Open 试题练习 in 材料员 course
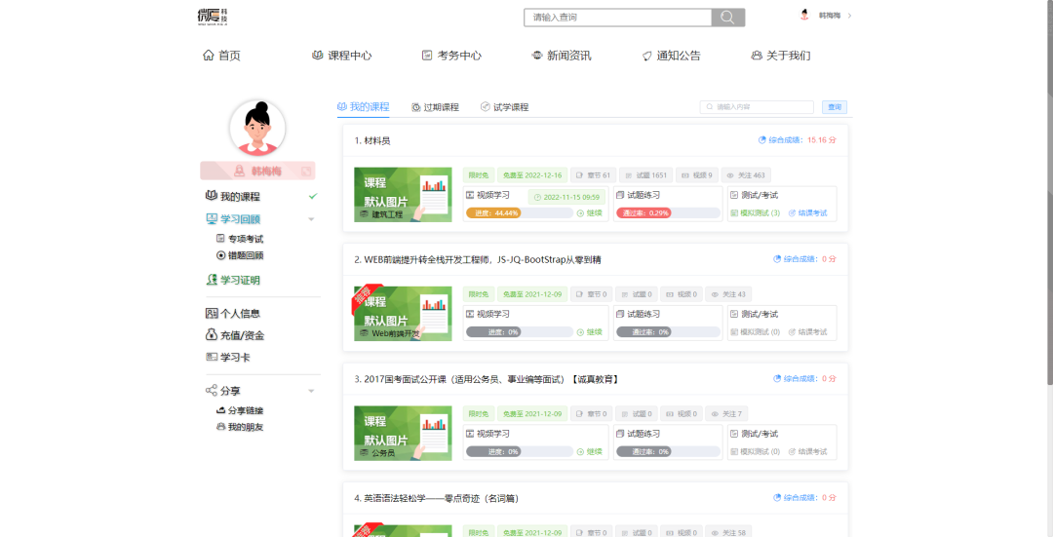The width and height of the screenshot is (1053, 537). (638, 195)
